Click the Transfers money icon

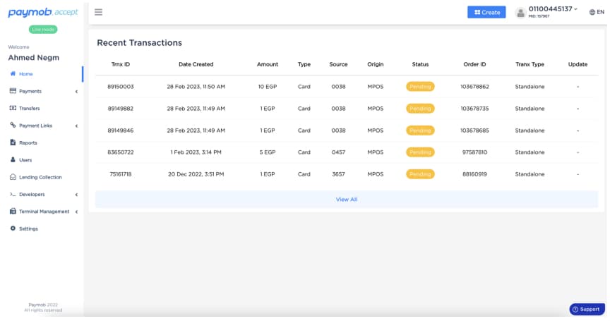pos(13,108)
